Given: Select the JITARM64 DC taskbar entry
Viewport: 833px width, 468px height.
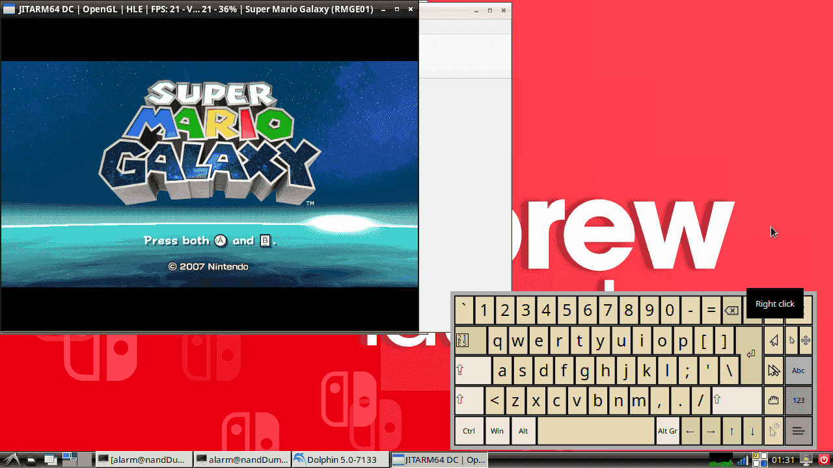Looking at the screenshot, I should click(439, 460).
